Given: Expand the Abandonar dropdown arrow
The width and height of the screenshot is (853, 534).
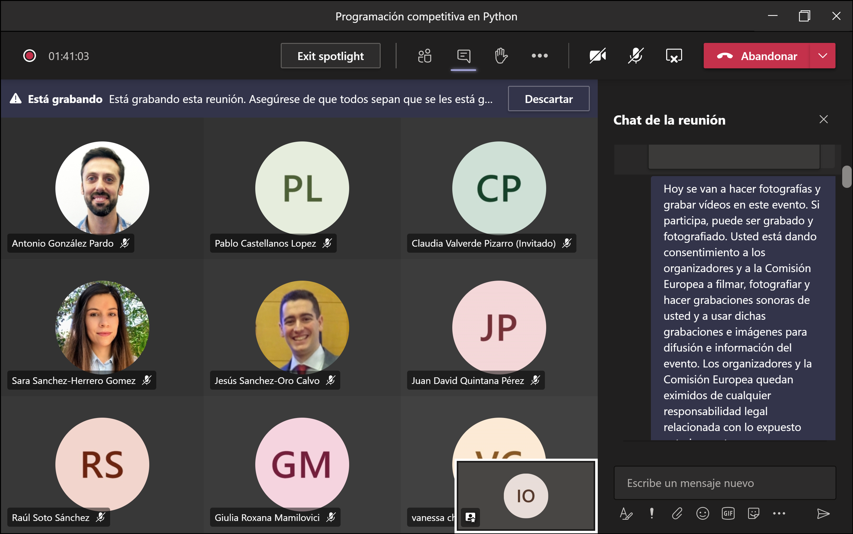Looking at the screenshot, I should click(822, 56).
